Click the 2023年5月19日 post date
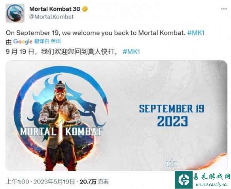The image size is (231, 189). (54, 181)
